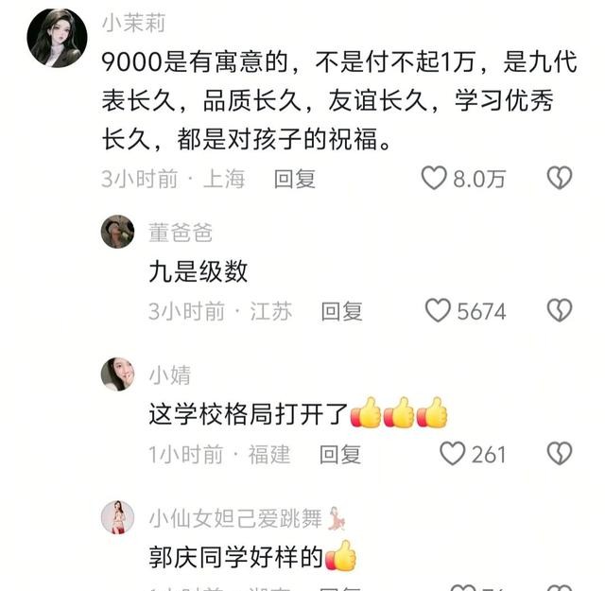Open 小仙女妲己爱跳舞's avatar
This screenshot has height=591, width=605.
117,517
